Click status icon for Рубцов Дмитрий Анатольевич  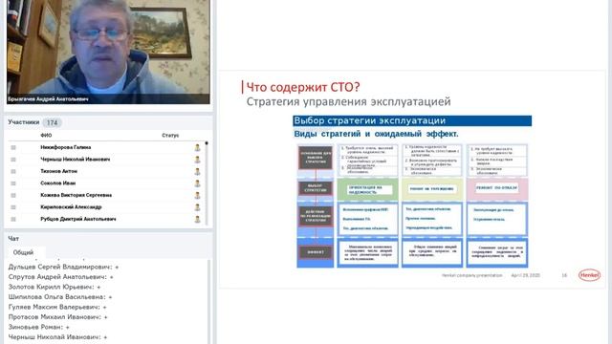[198, 219]
